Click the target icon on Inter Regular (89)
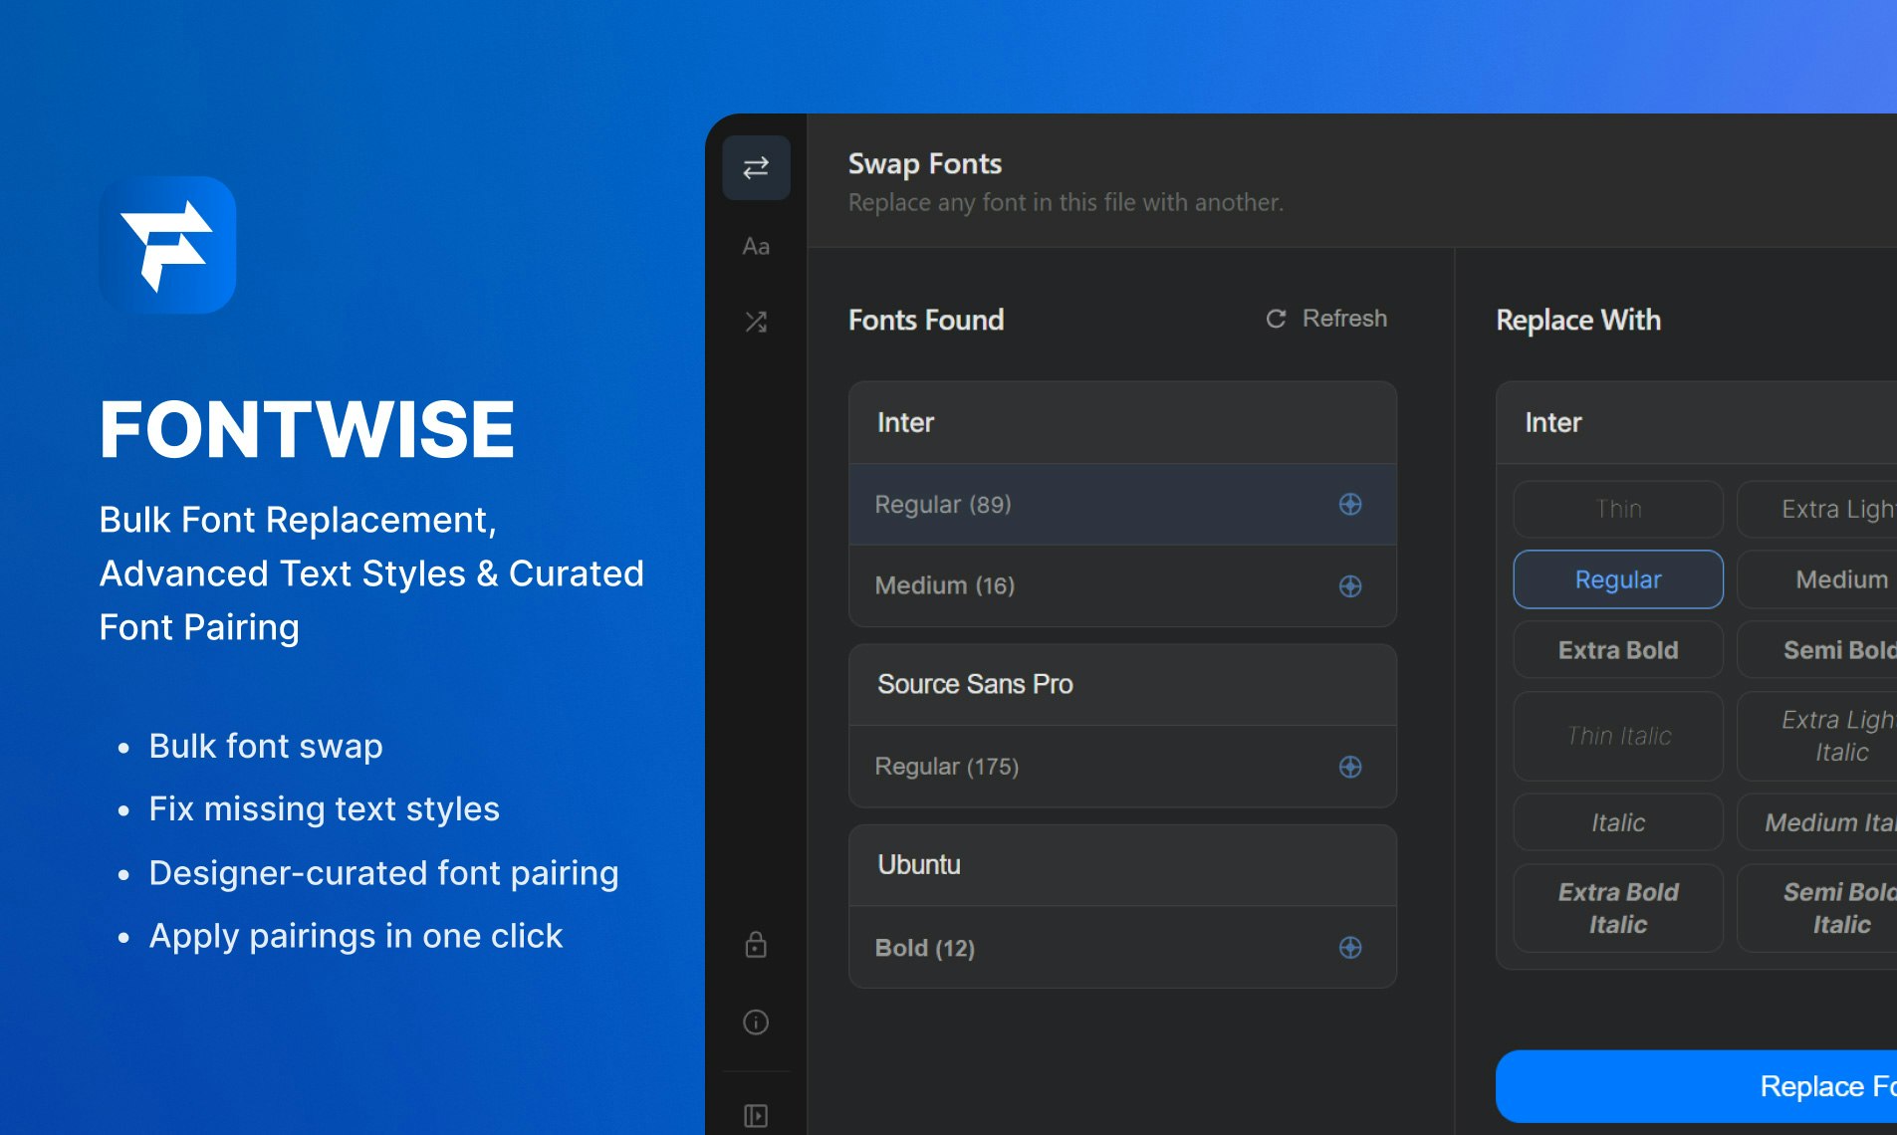 pos(1350,505)
